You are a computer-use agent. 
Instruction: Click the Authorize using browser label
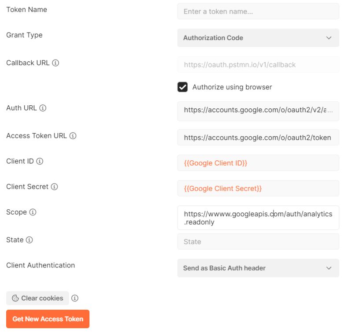pyautogui.click(x=232, y=87)
